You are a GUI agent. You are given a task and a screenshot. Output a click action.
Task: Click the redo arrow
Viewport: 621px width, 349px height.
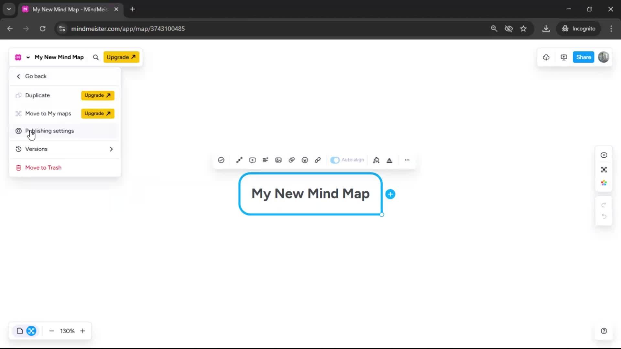coord(604,205)
